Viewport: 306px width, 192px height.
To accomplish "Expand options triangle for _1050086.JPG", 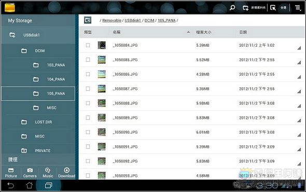I will (299, 77).
